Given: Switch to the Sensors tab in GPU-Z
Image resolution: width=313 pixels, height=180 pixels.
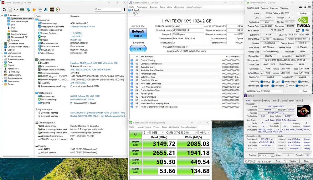Looking at the screenshot, I should point(264,8).
